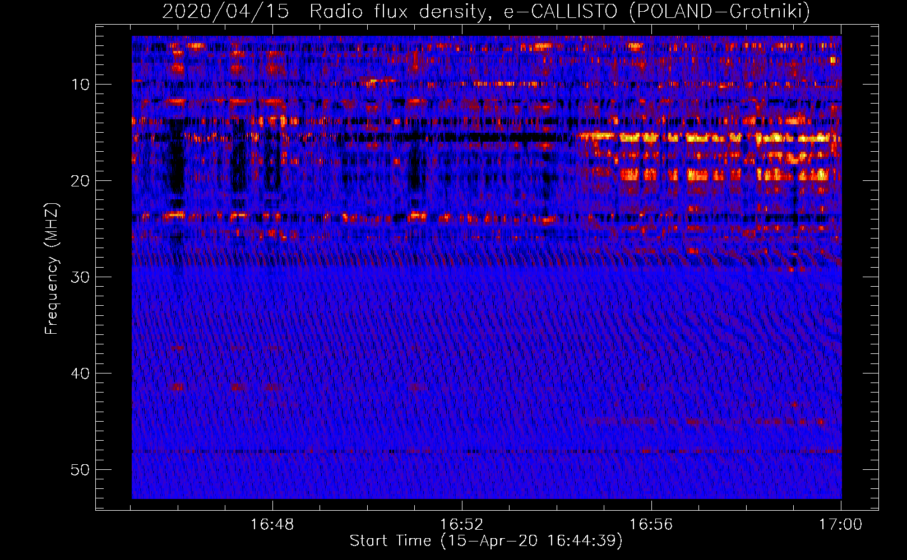Click the 16:48 time tick label
The height and width of the screenshot is (560, 907).
tap(272, 525)
